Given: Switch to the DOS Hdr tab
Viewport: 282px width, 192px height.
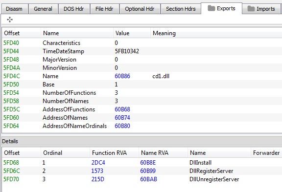Looking at the screenshot, I should click(x=74, y=9).
